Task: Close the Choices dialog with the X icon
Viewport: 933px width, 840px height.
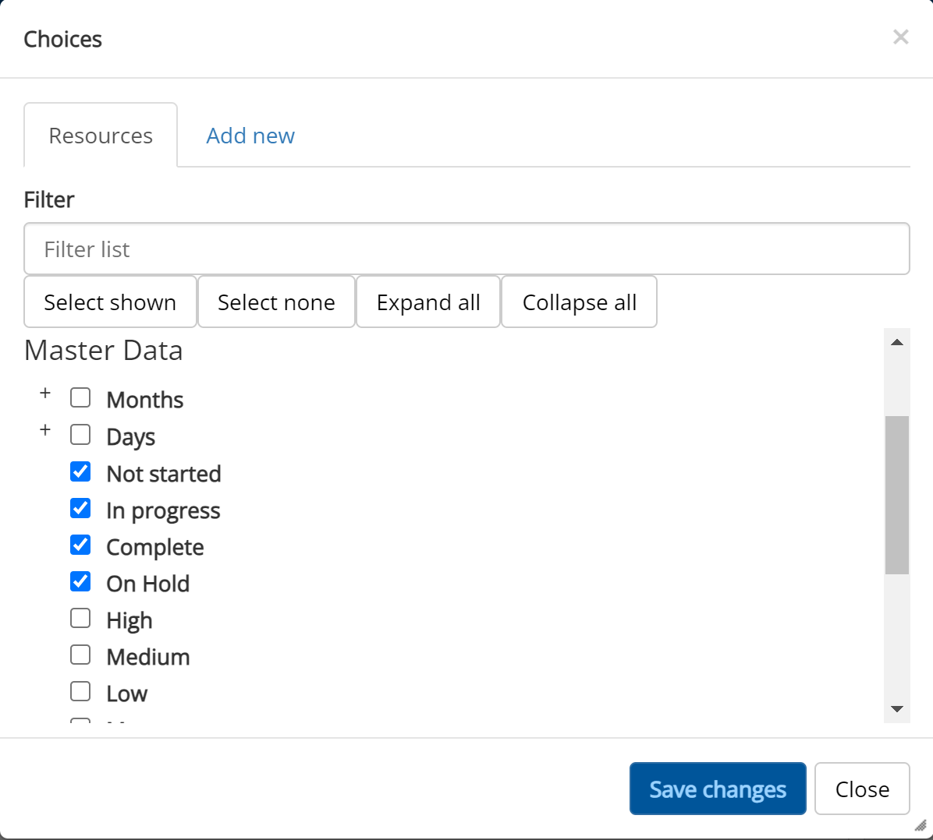Action: pyautogui.click(x=900, y=37)
